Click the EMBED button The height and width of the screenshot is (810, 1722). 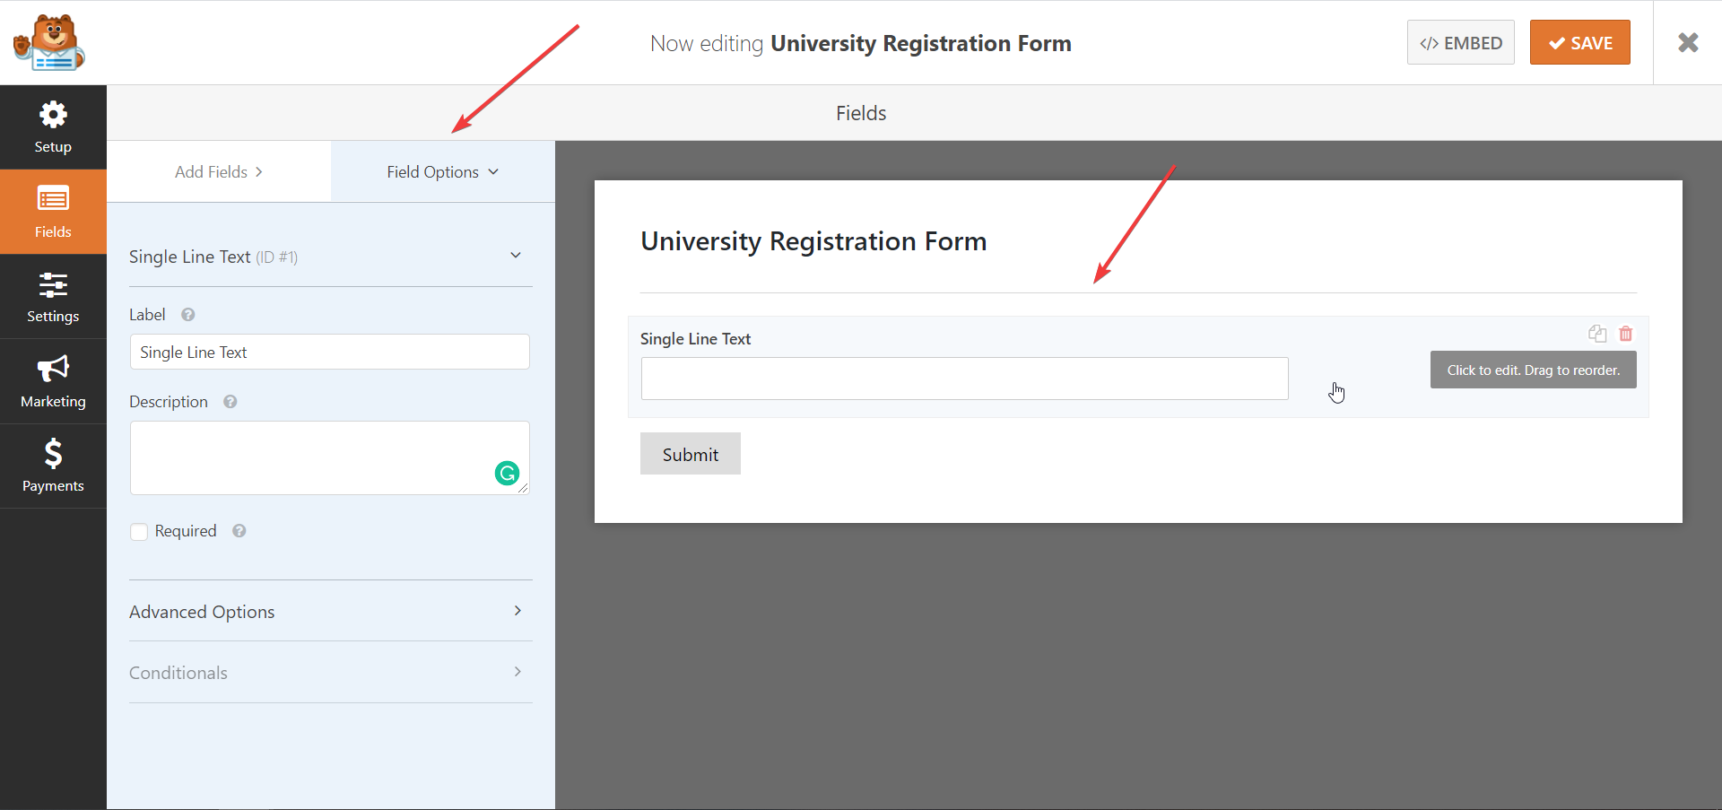(x=1460, y=42)
